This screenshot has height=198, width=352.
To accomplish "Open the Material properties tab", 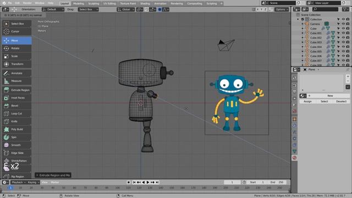I will (294, 158).
